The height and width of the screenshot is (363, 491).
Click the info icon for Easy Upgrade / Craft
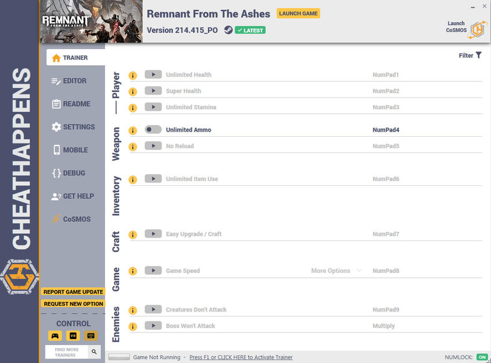click(x=133, y=235)
